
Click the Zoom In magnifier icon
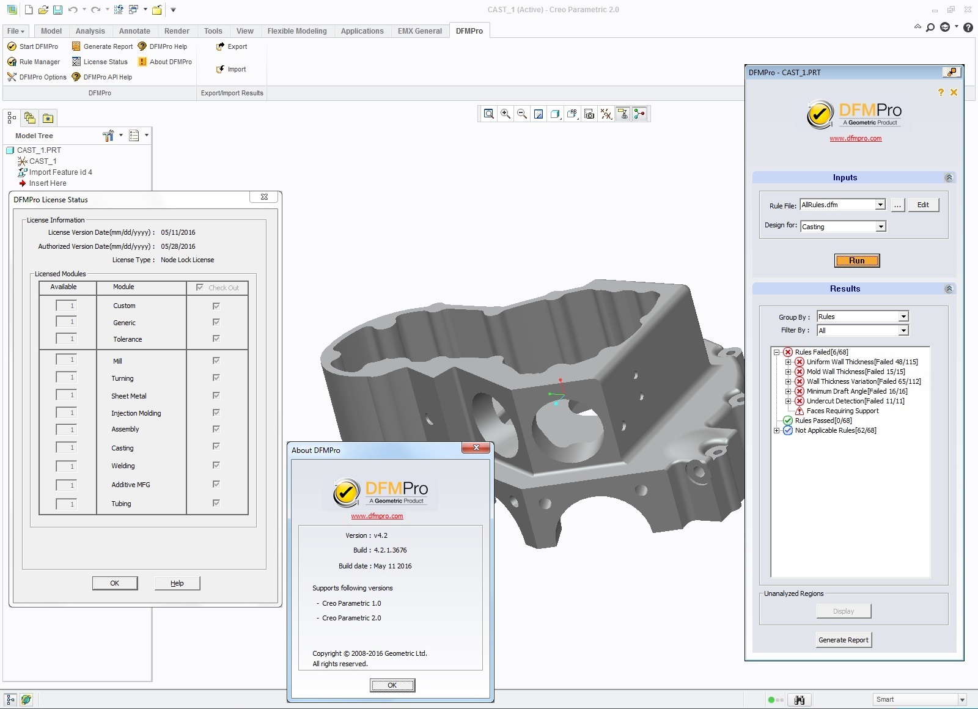pyautogui.click(x=506, y=114)
